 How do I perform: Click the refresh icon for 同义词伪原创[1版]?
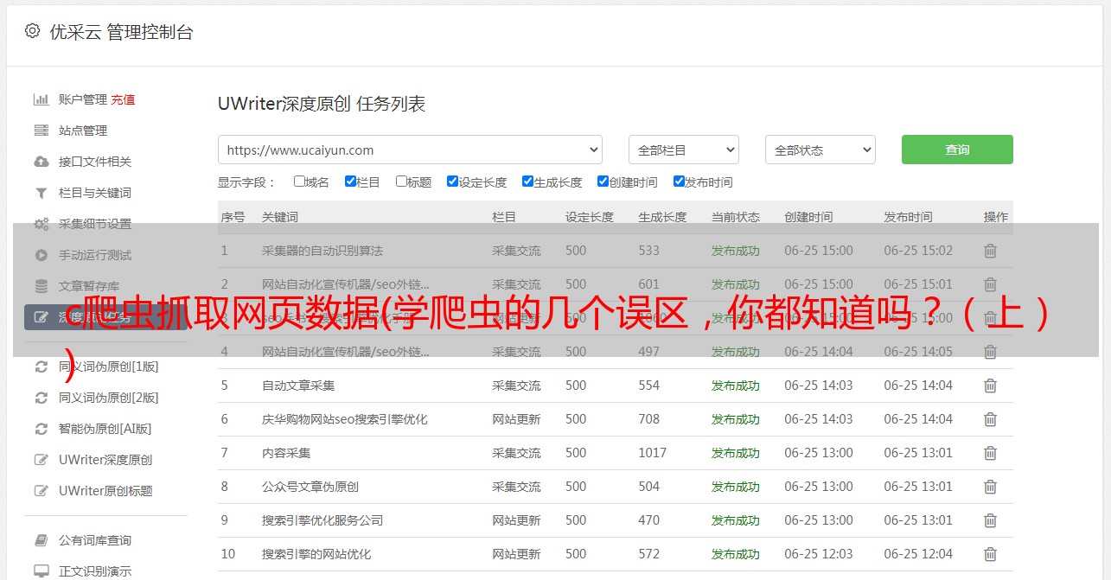(41, 366)
